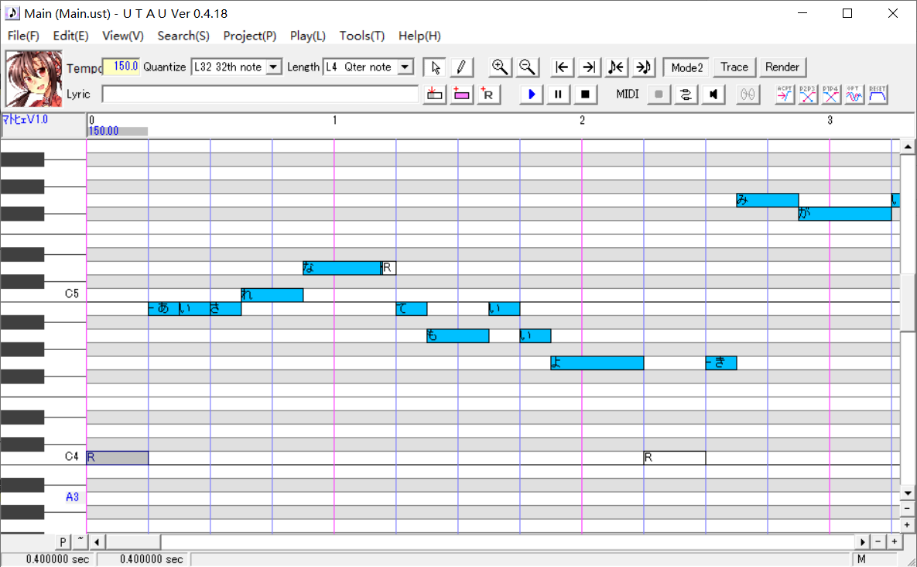Screen dimensions: 917x567
Task: Click the RESET envelope icon
Action: pos(878,94)
